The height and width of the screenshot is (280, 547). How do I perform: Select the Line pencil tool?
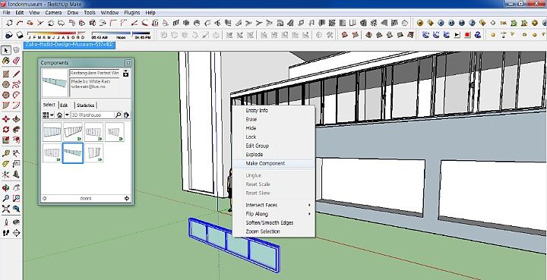17,74
